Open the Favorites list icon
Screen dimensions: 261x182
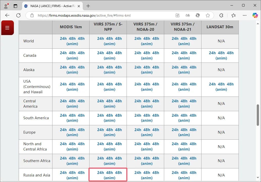coord(234,15)
